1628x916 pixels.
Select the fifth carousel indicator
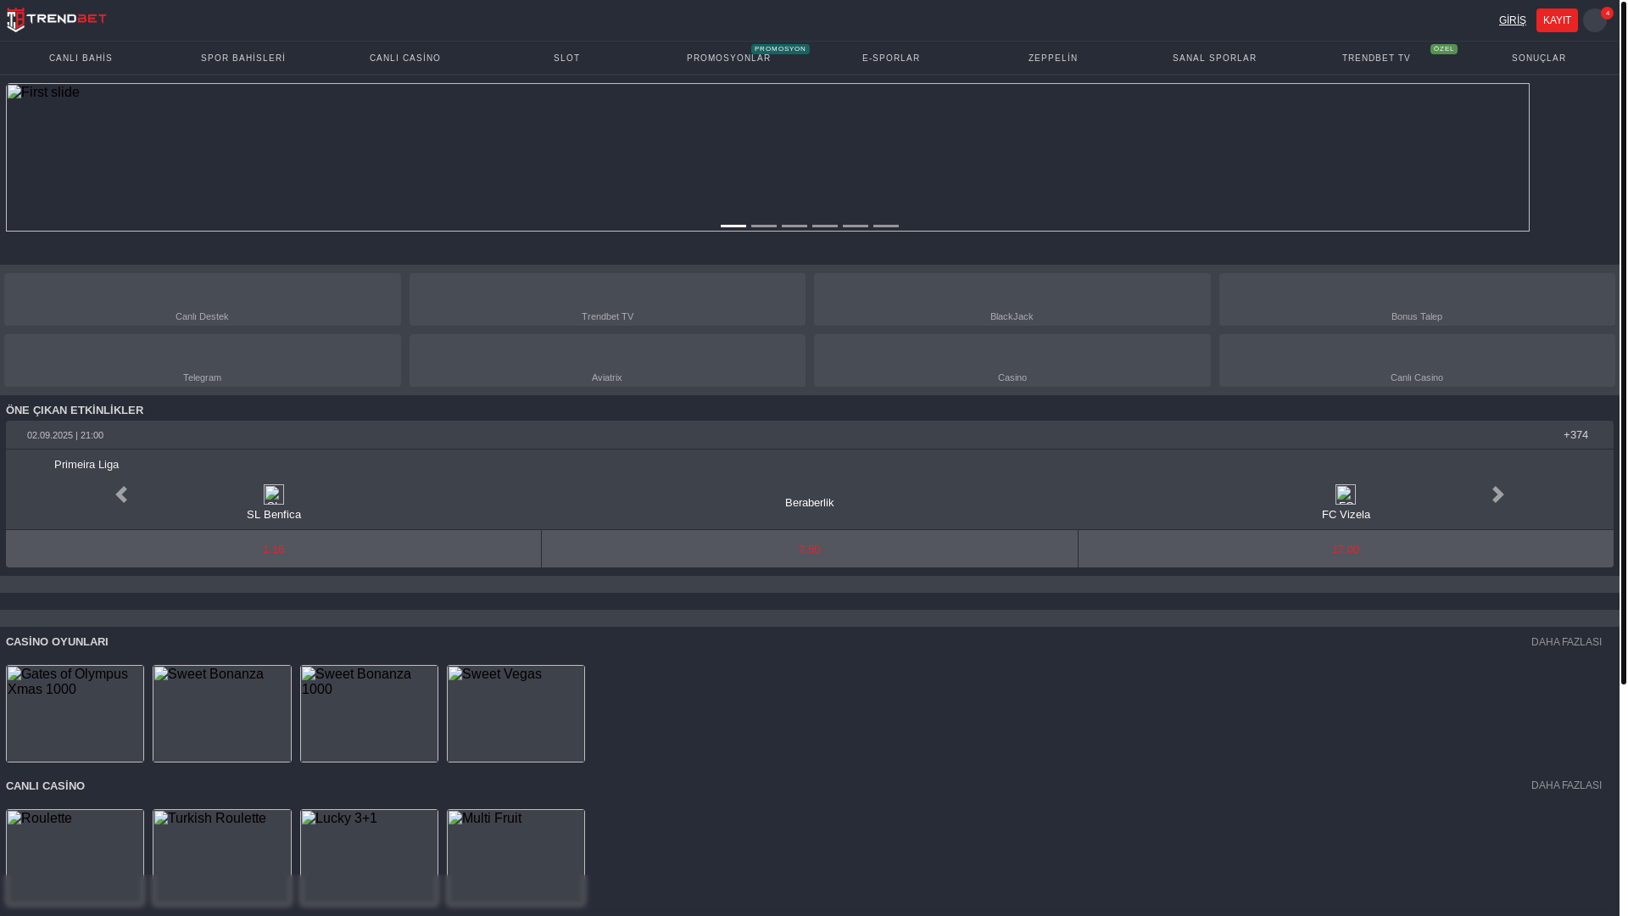click(x=856, y=226)
